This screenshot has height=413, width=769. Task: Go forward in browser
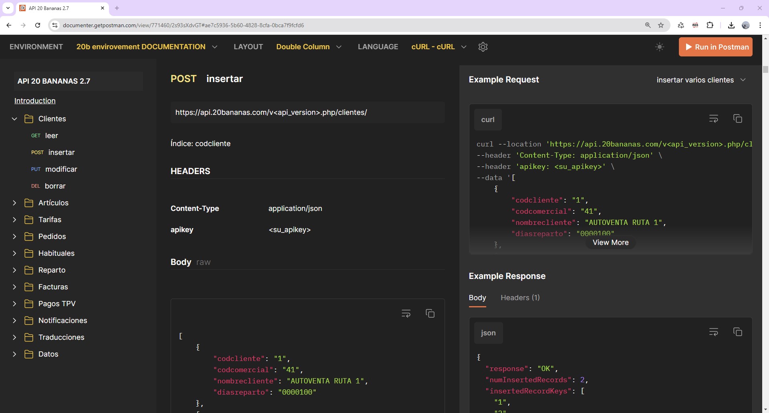click(x=23, y=25)
